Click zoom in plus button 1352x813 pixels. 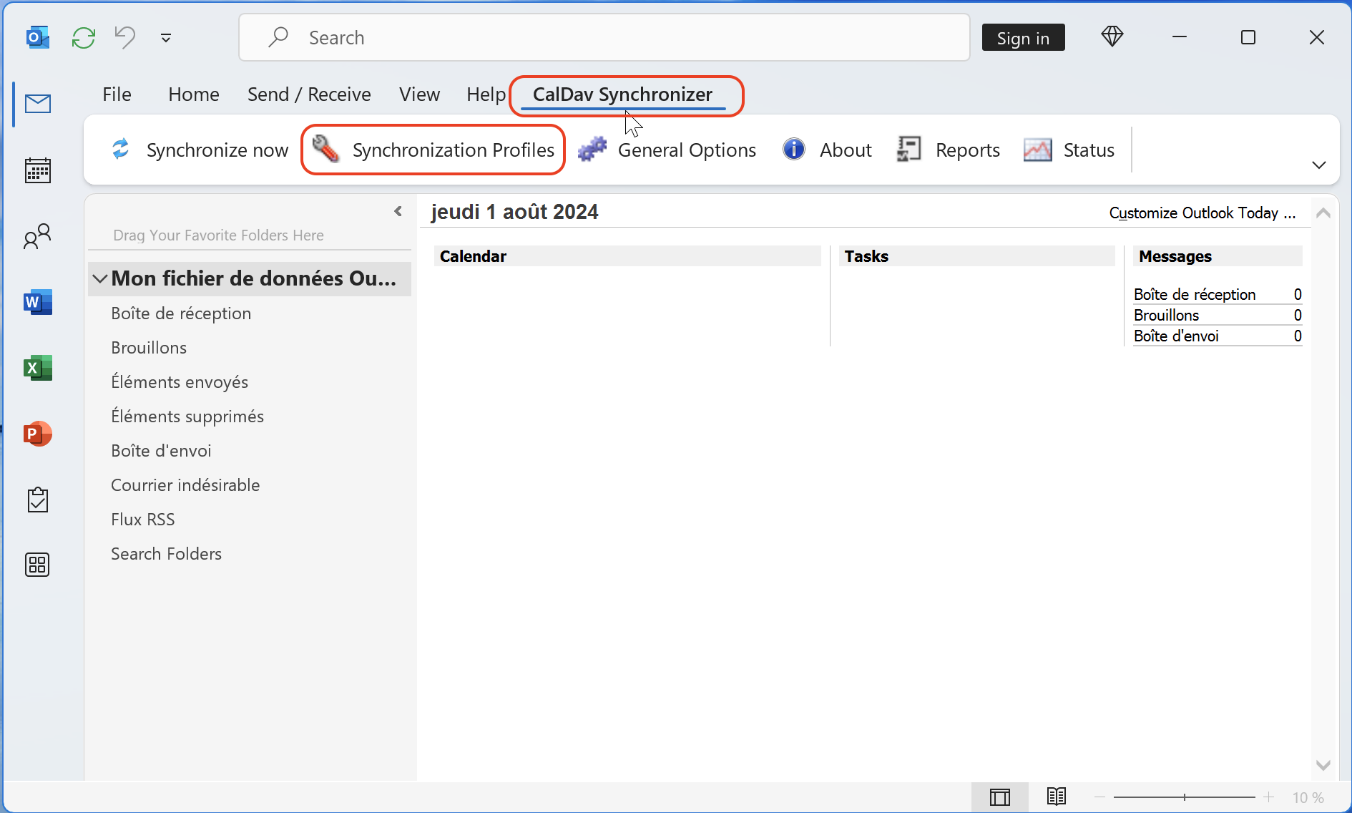pos(1269,797)
